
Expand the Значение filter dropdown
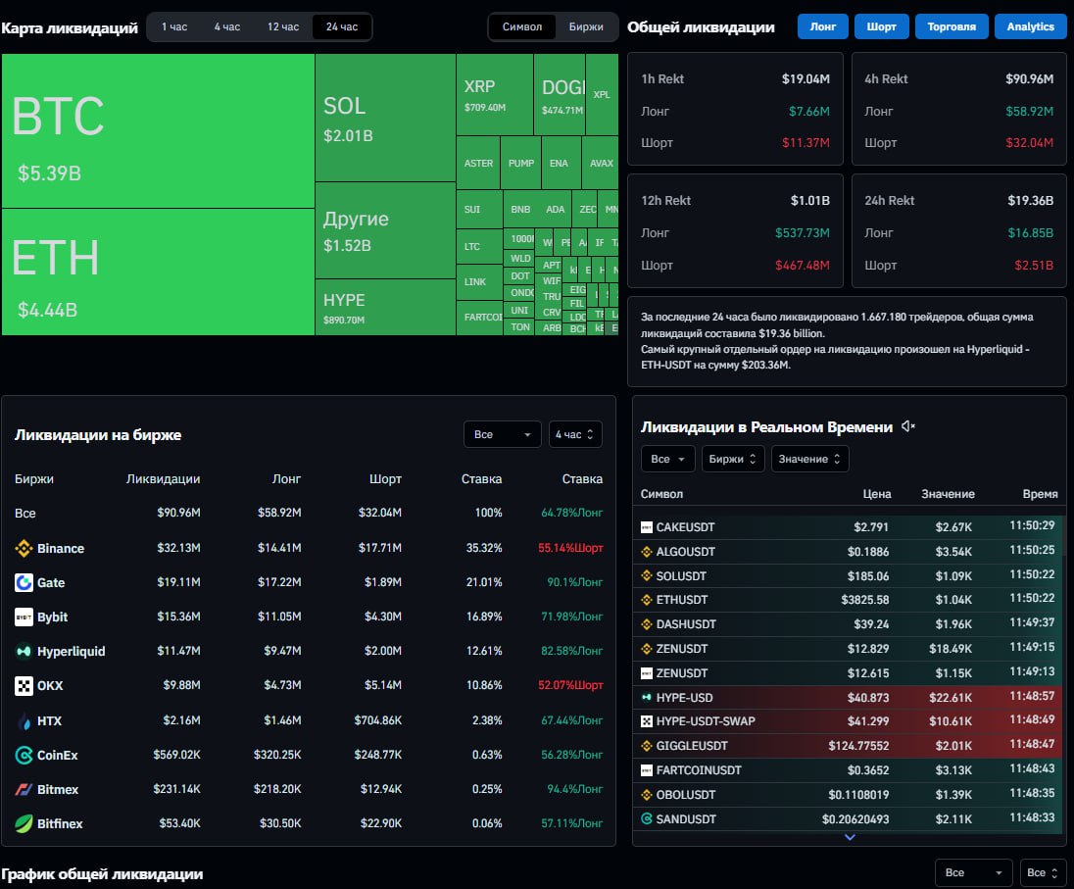809,459
